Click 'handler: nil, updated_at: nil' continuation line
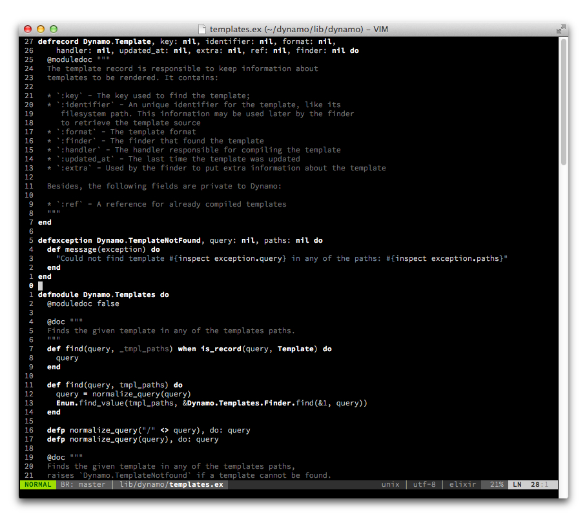Screen dimensions: 587x521 tap(207, 50)
